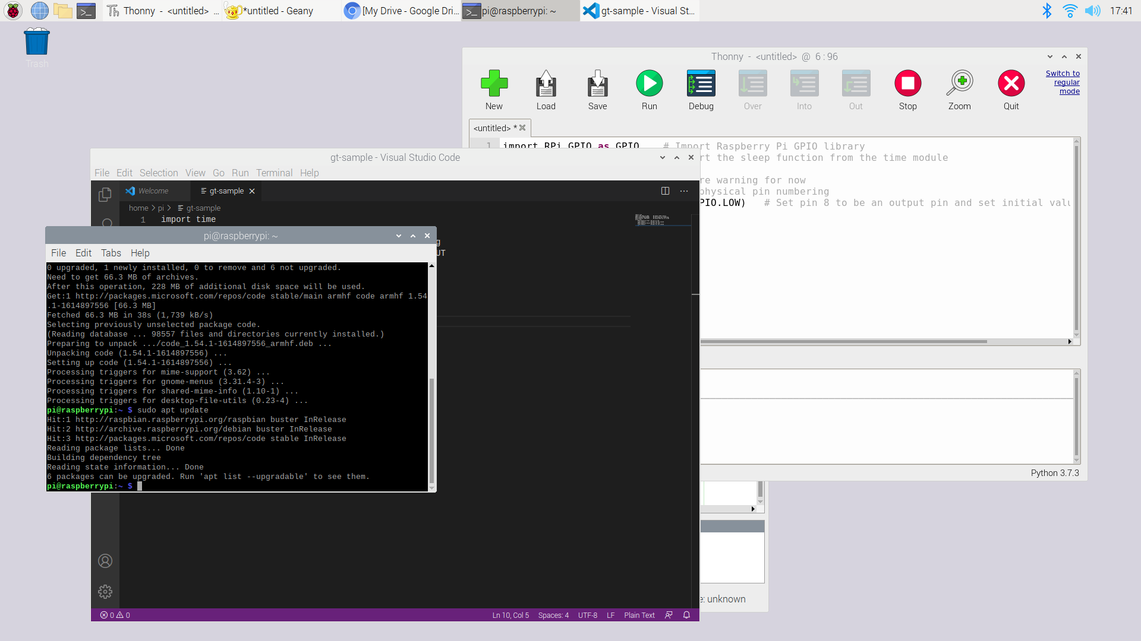
Task: Open the Terminal menu in VS Code
Action: [x=274, y=173]
